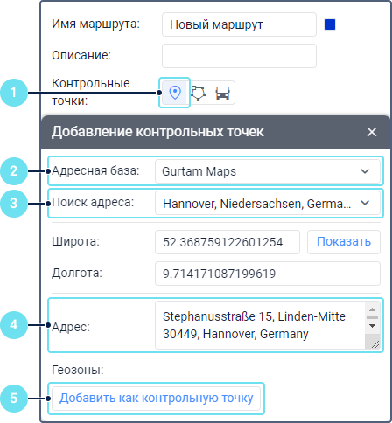Open the Gurtam Maps combo box

pos(268,171)
